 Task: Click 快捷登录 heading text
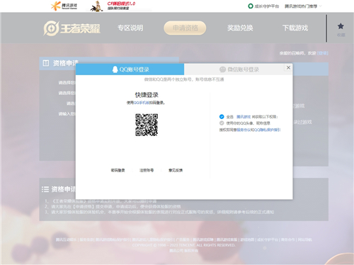click(147, 95)
